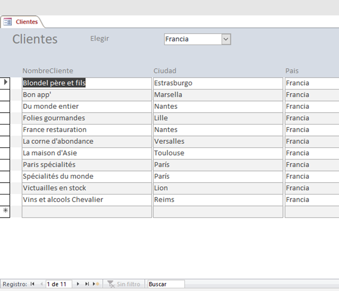Go to previous record arrow

pyautogui.click(x=41, y=284)
